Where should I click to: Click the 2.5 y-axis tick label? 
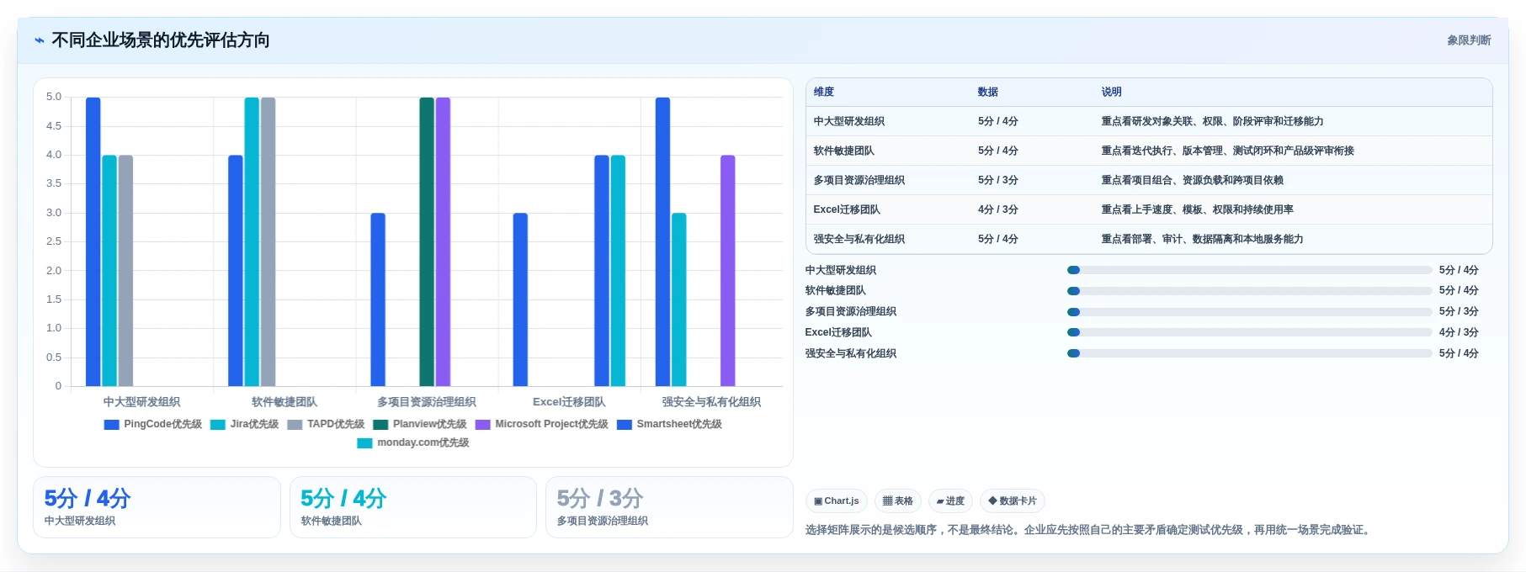pyautogui.click(x=54, y=242)
